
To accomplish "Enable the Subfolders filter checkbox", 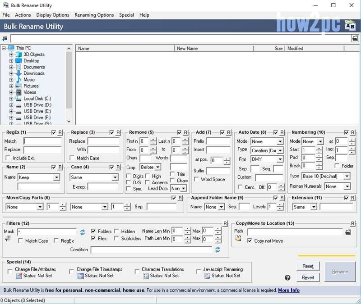I will (116, 238).
